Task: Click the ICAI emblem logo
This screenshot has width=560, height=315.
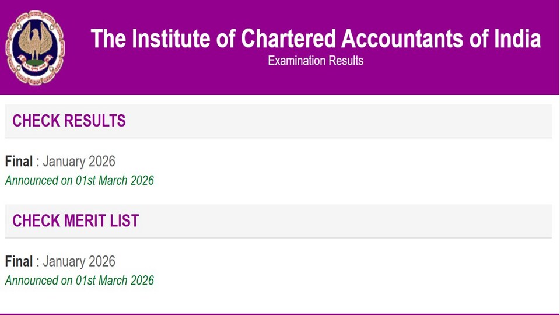Action: tap(35, 47)
